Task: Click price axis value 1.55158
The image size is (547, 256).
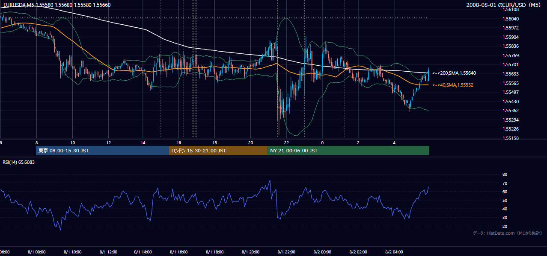Action: pos(511,138)
